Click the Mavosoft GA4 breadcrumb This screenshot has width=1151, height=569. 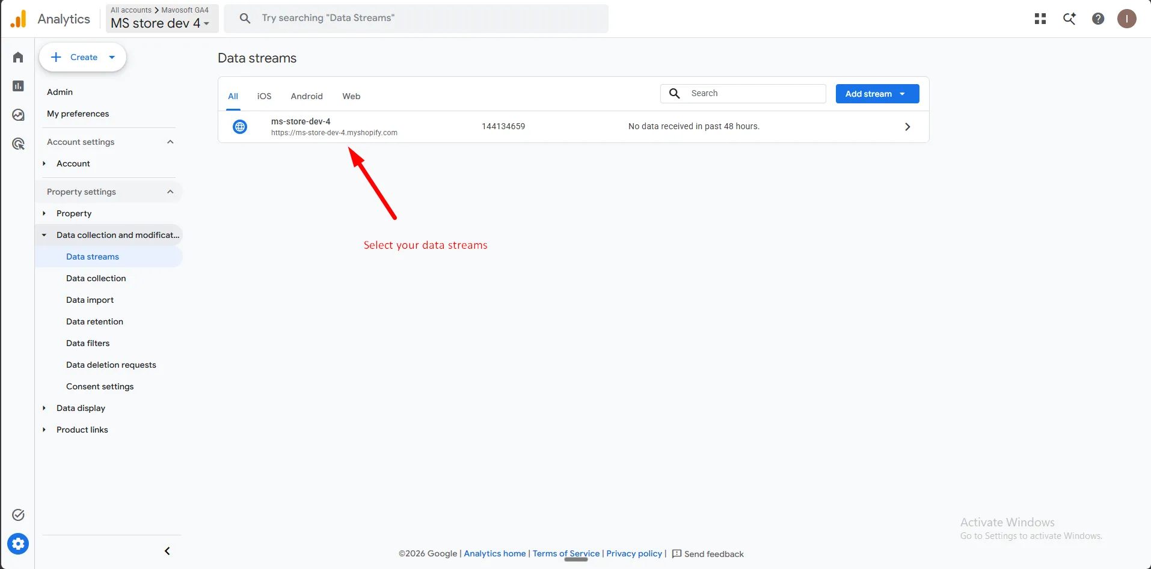[185, 10]
